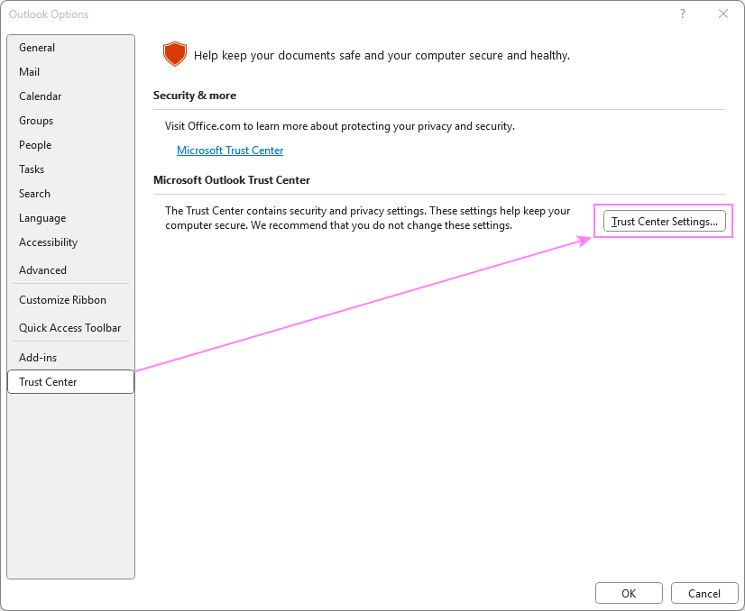Click 'The Trust Center contains security' description

(x=367, y=218)
